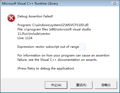Click the word MSVCP110D.dll in the program path
Viewport: 120px width, 93px height.
[77, 25]
